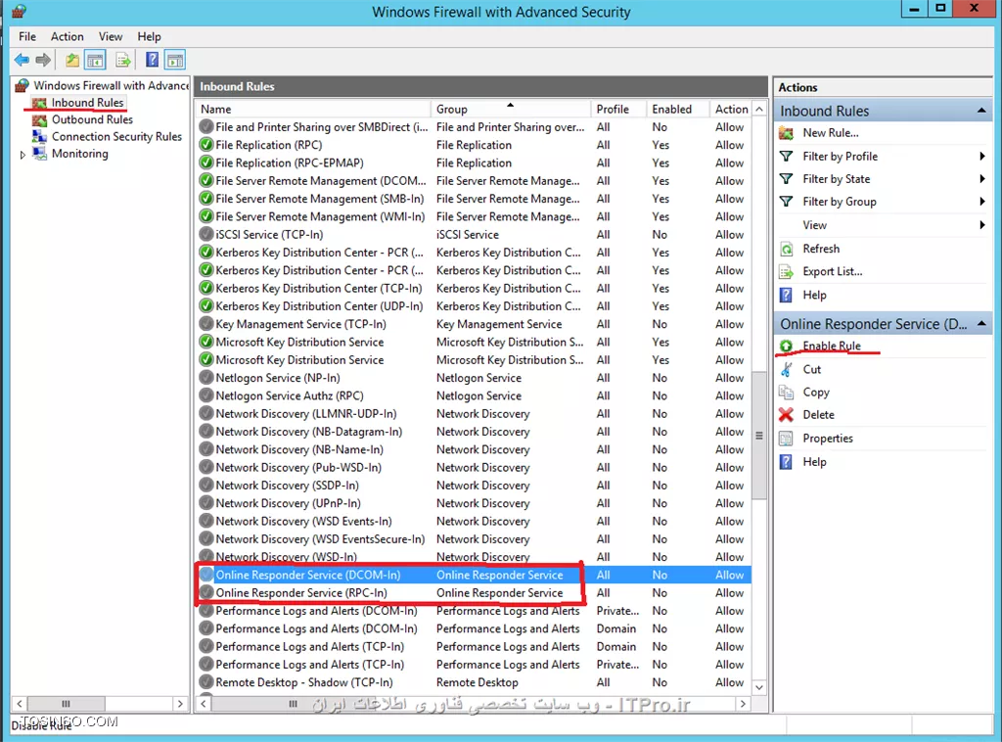The width and height of the screenshot is (1002, 742).
Task: Click the tree pane horizontal scroll right arrow
Action: coord(180,704)
